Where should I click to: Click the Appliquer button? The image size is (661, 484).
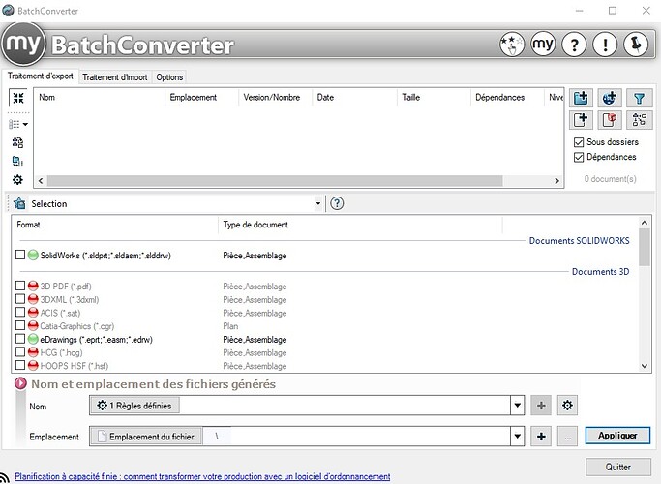coord(617,437)
